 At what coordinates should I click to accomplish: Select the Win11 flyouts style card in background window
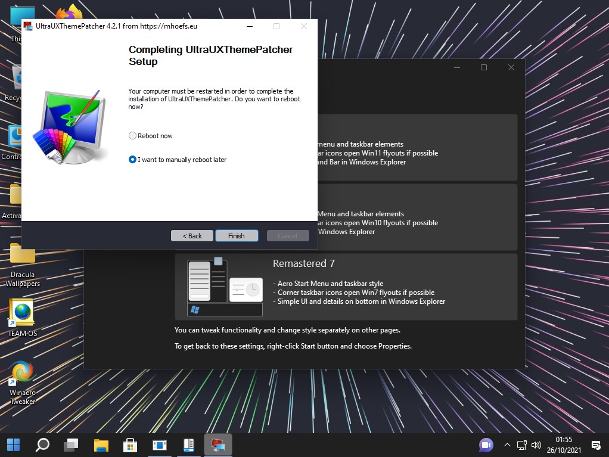(x=418, y=148)
